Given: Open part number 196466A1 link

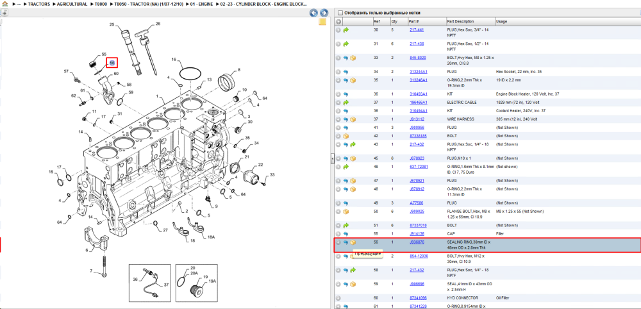Looking at the screenshot, I should point(418,102).
